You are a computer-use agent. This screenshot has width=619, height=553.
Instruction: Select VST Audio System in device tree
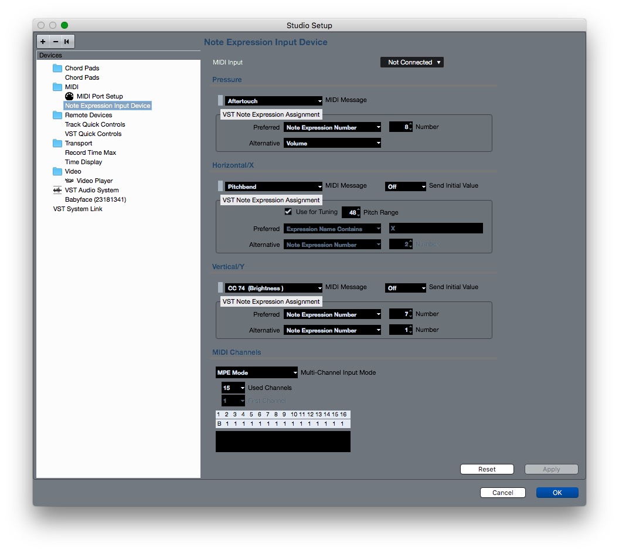pos(91,190)
